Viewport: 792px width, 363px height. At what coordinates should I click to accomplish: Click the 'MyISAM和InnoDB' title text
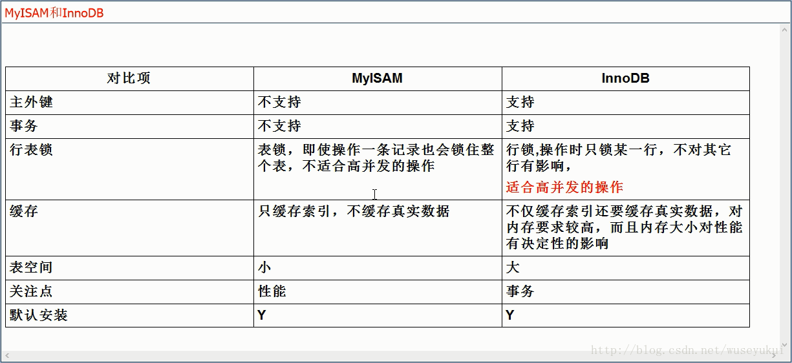pos(54,13)
